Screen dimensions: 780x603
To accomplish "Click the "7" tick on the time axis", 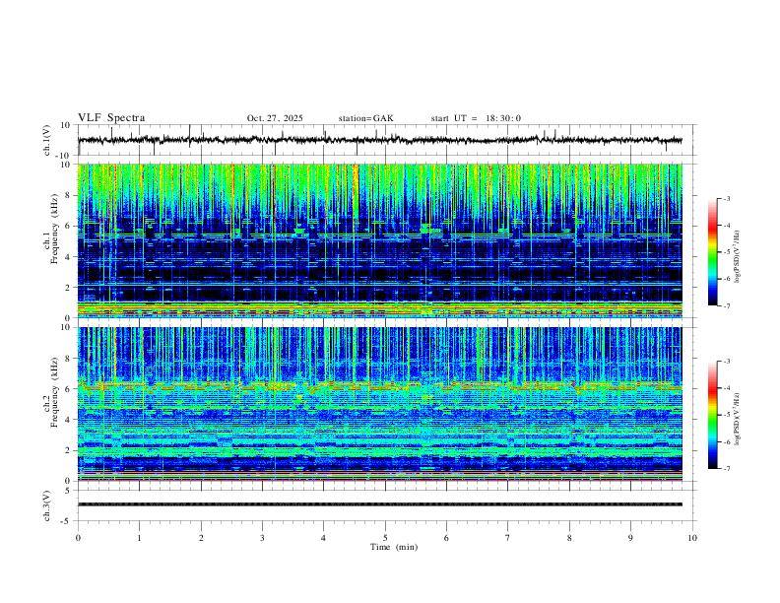I will point(508,538).
